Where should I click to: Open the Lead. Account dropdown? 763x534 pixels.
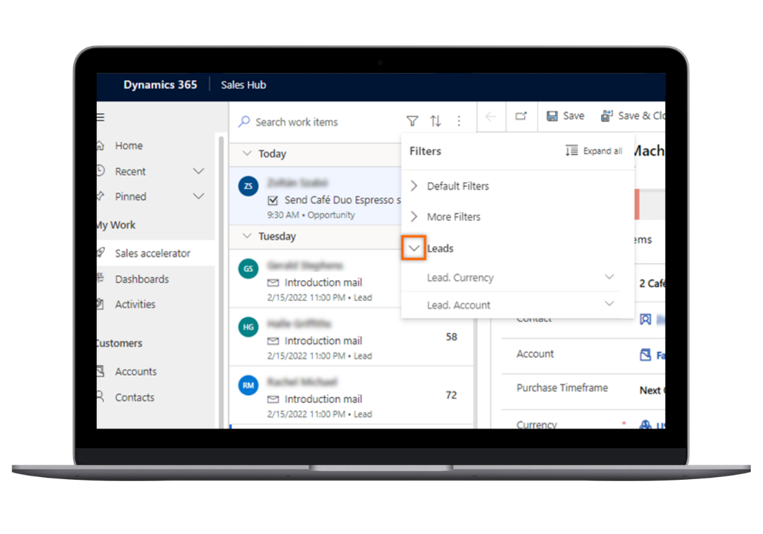point(609,305)
